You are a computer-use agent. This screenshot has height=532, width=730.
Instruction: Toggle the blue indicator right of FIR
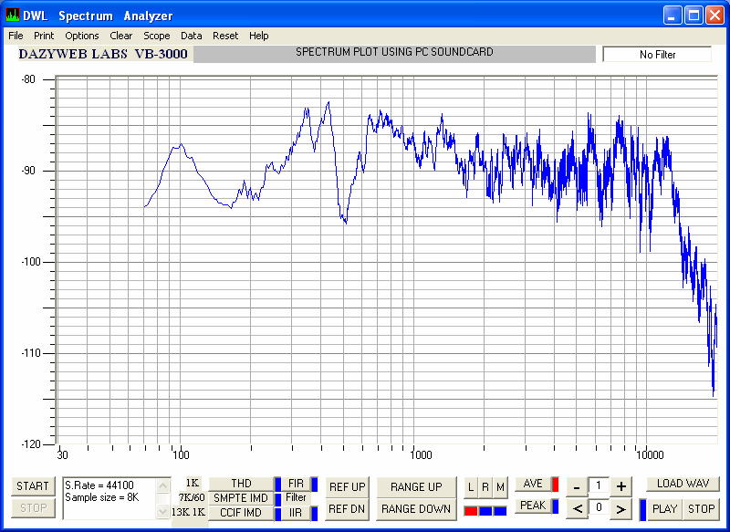coord(315,484)
